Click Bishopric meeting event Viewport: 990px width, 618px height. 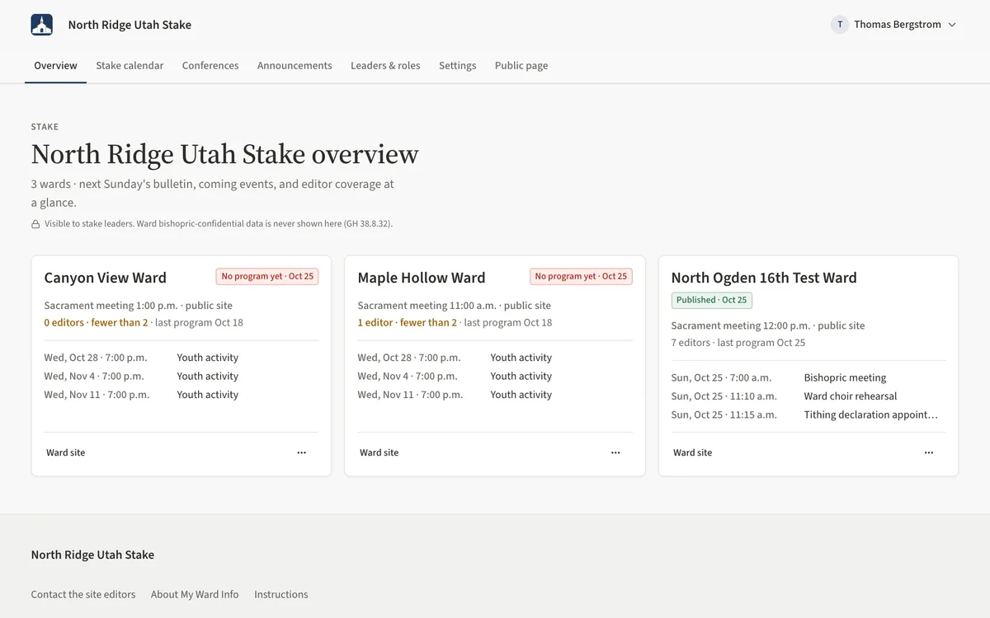[x=808, y=377]
